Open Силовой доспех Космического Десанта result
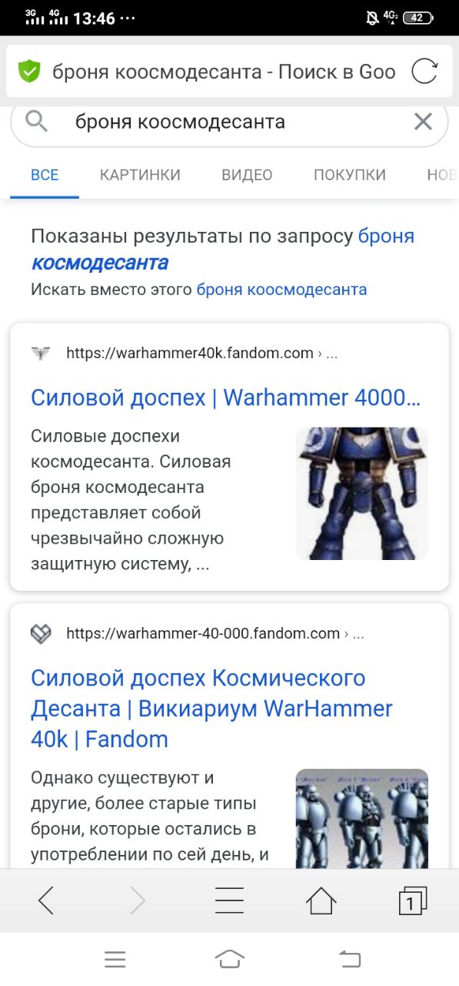Screen dimensions: 459x986 211,709
